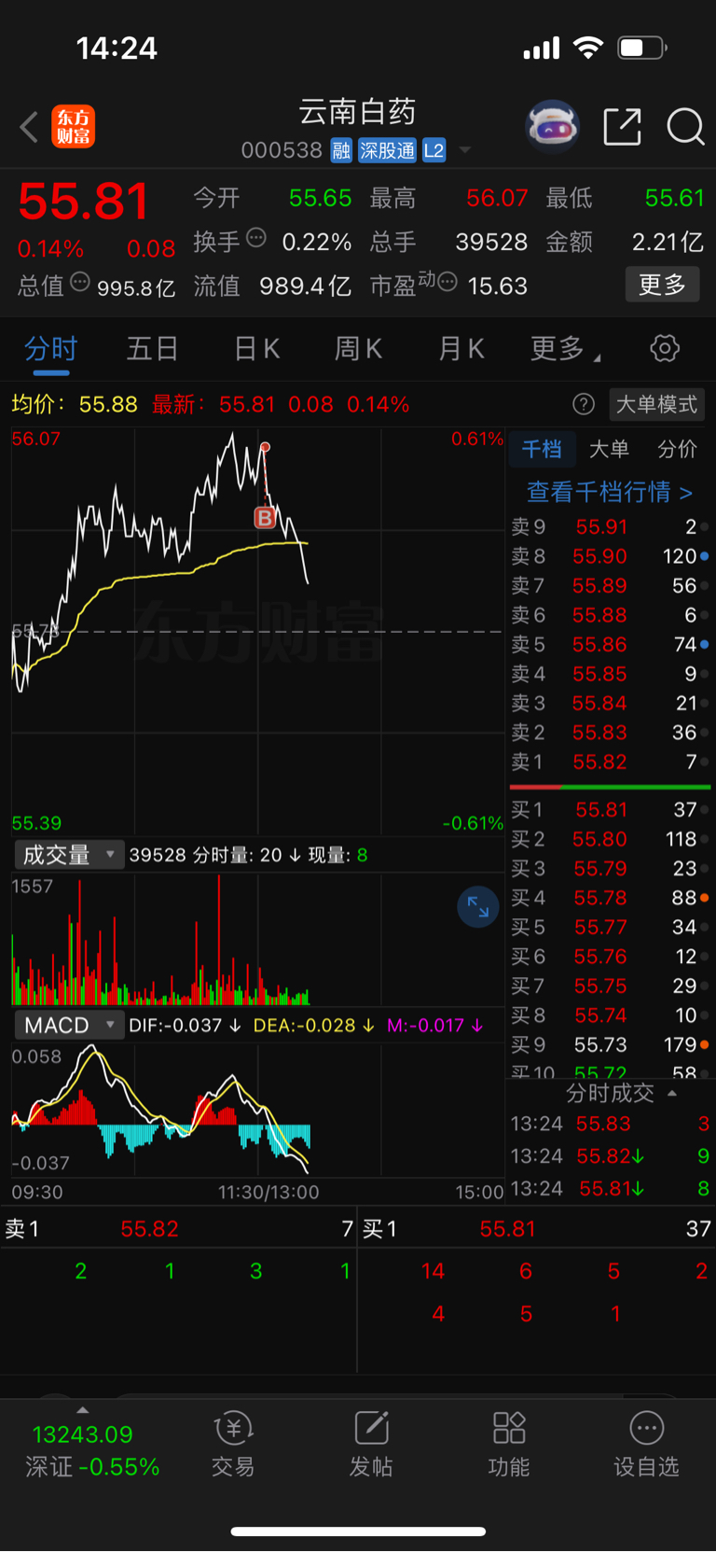Image resolution: width=716 pixels, height=1552 pixels.
Task: Open the 成交量 indicator dropdown
Action: (x=69, y=855)
